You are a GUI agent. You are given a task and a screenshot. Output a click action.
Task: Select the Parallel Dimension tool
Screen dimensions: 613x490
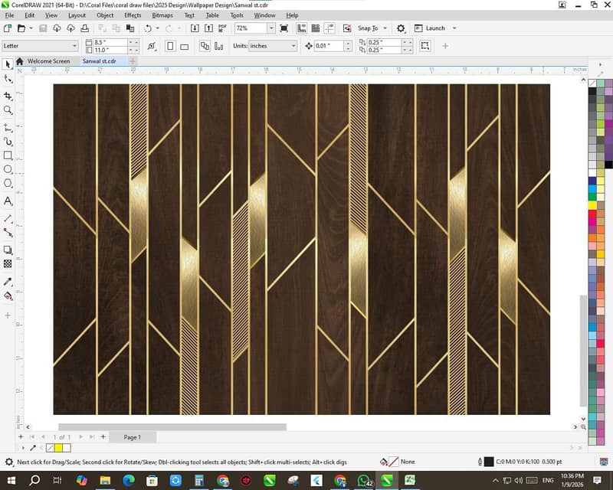[x=8, y=218]
